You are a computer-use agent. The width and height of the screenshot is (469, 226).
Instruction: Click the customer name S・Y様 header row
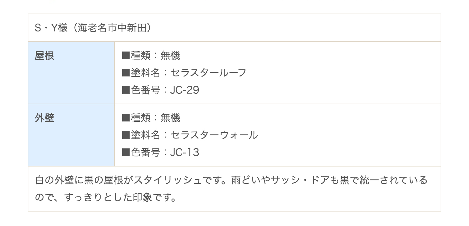click(x=234, y=28)
